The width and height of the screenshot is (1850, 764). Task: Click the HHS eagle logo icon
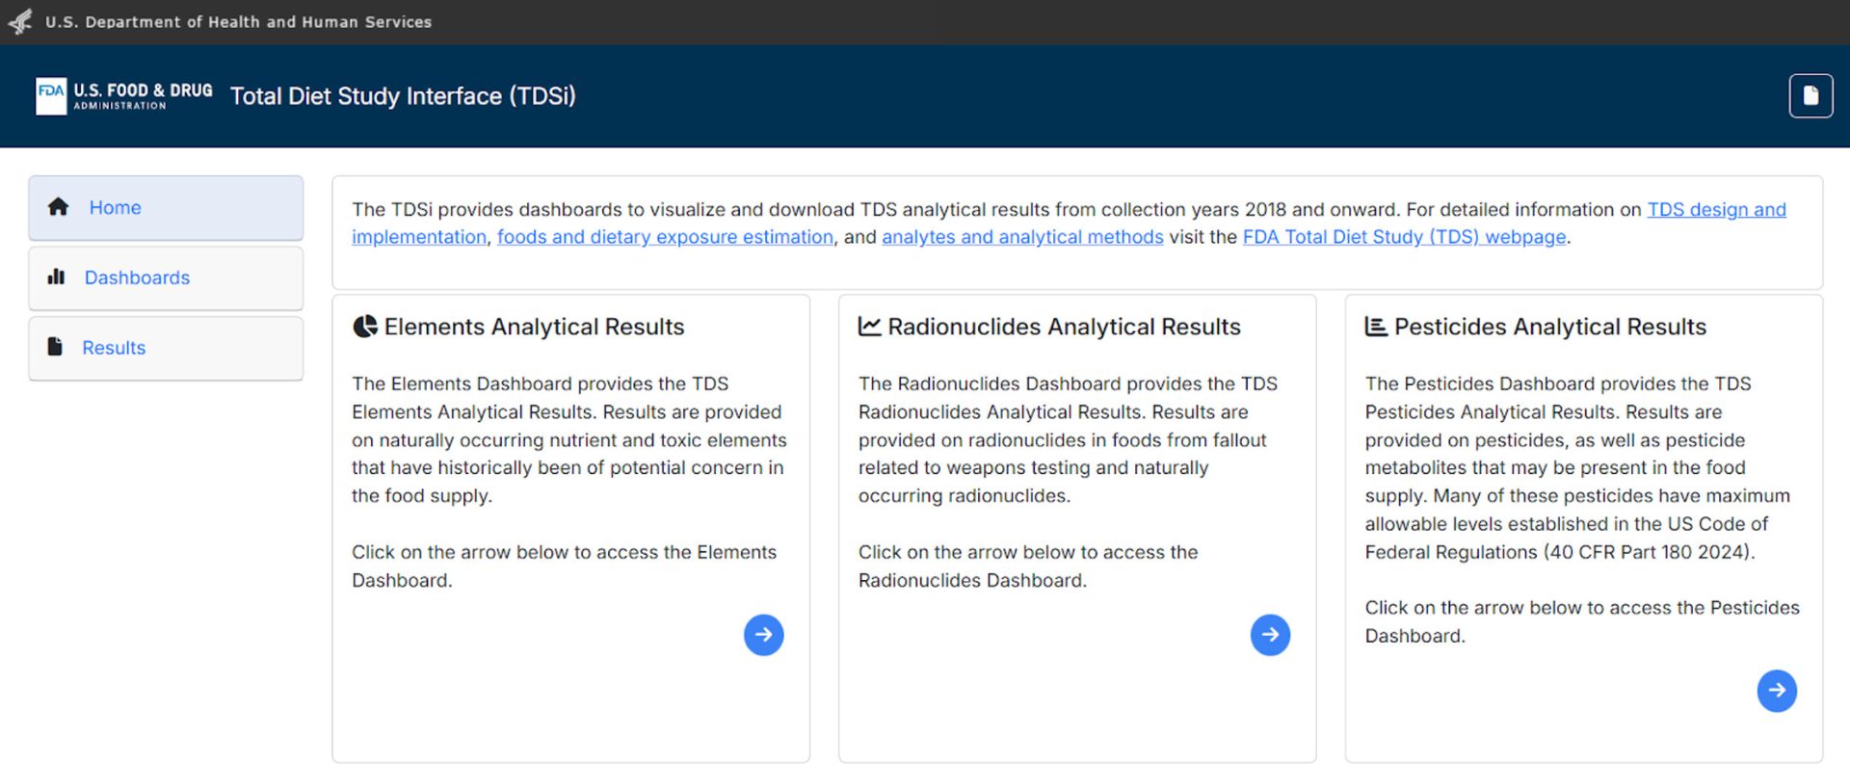[x=20, y=21]
